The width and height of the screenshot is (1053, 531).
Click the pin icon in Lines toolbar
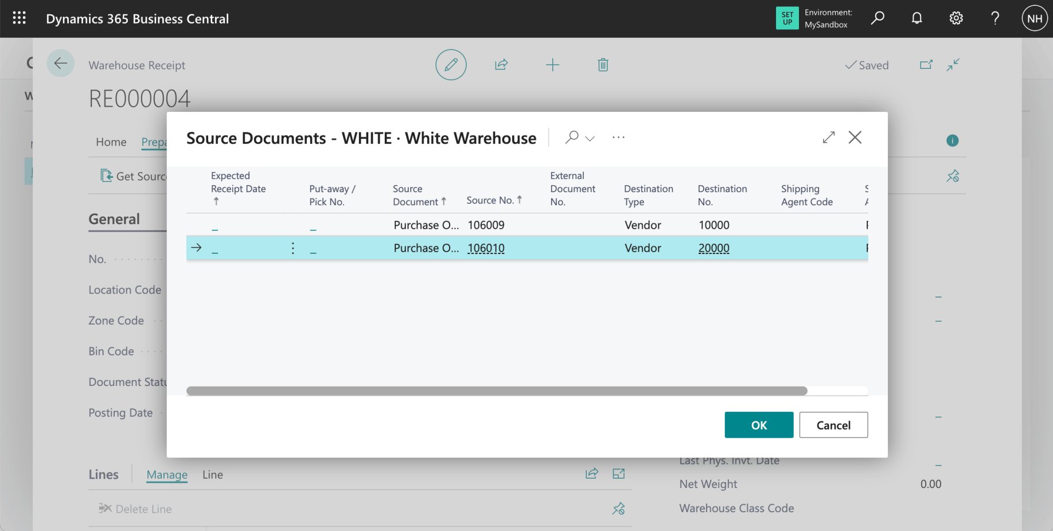click(x=618, y=509)
